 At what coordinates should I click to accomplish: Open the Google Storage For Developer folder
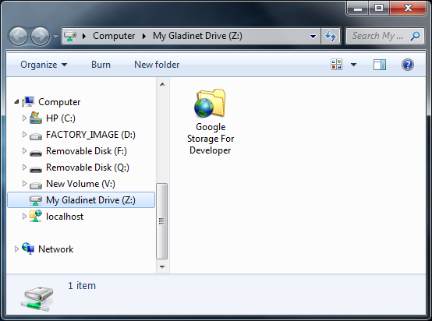(211, 122)
